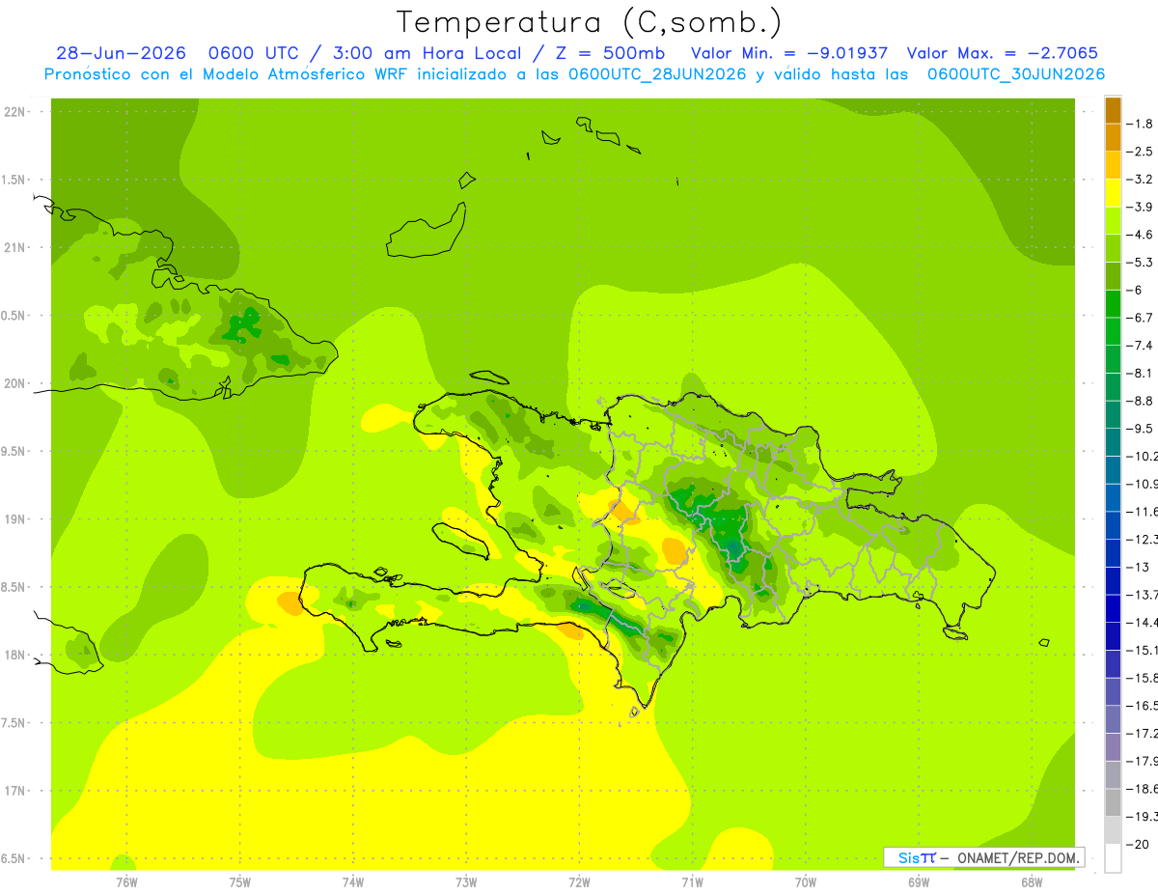Image resolution: width=1158 pixels, height=895 pixels.
Task: Click the '17N' latitude label
Action: 16,791
